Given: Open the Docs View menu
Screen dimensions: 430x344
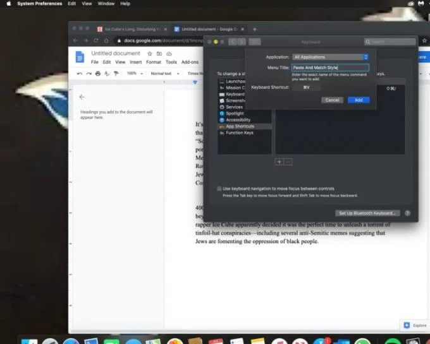Looking at the screenshot, I should 120,62.
